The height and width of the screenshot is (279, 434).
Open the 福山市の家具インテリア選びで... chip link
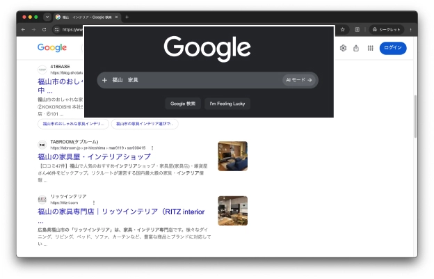click(x=145, y=124)
